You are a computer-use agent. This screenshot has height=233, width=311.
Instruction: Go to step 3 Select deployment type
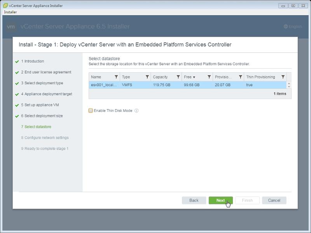pos(42,83)
